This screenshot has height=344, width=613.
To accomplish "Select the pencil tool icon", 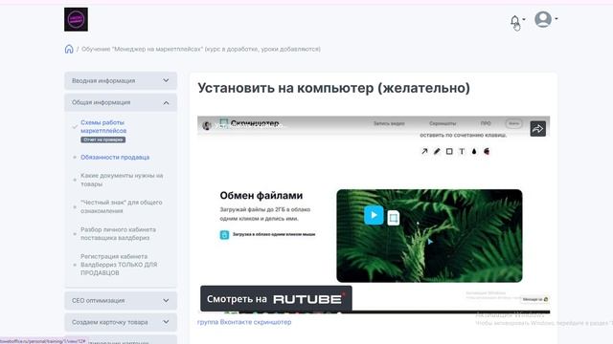I will point(437,151).
